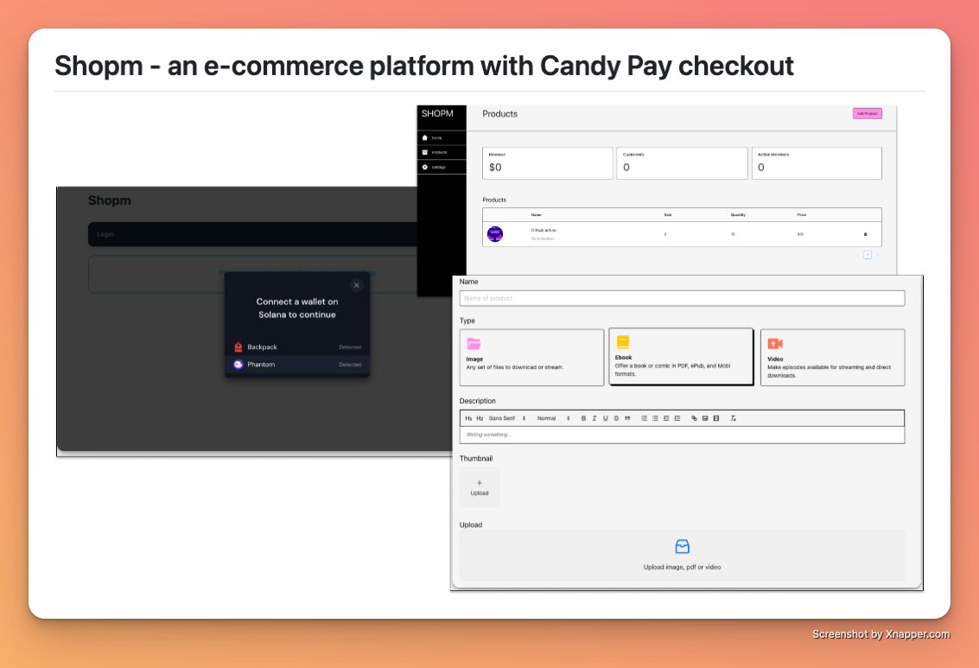Select the Backpack wallet option
This screenshot has height=668, width=979.
click(x=297, y=347)
